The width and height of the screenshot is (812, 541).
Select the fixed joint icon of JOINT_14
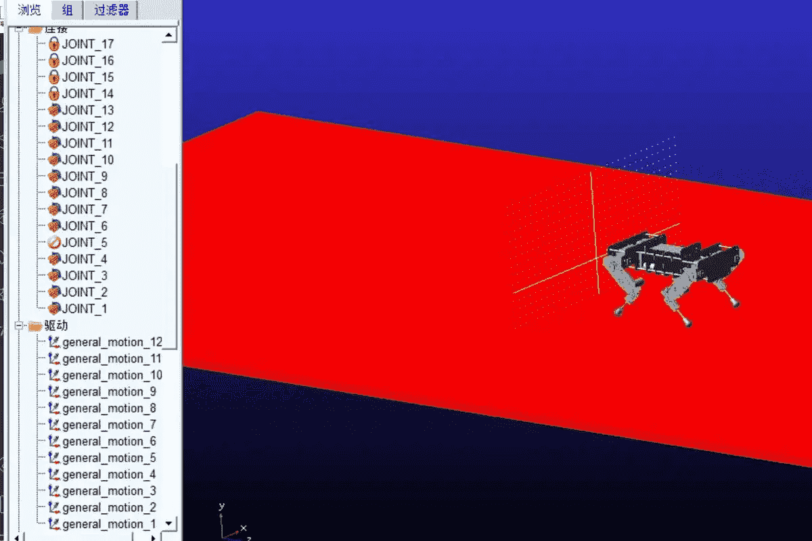[54, 94]
